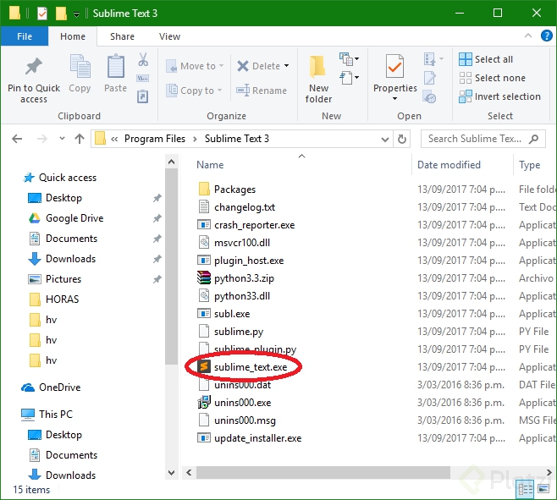Select the python3.3.zip archive icon
The width and height of the screenshot is (557, 500).
204,277
